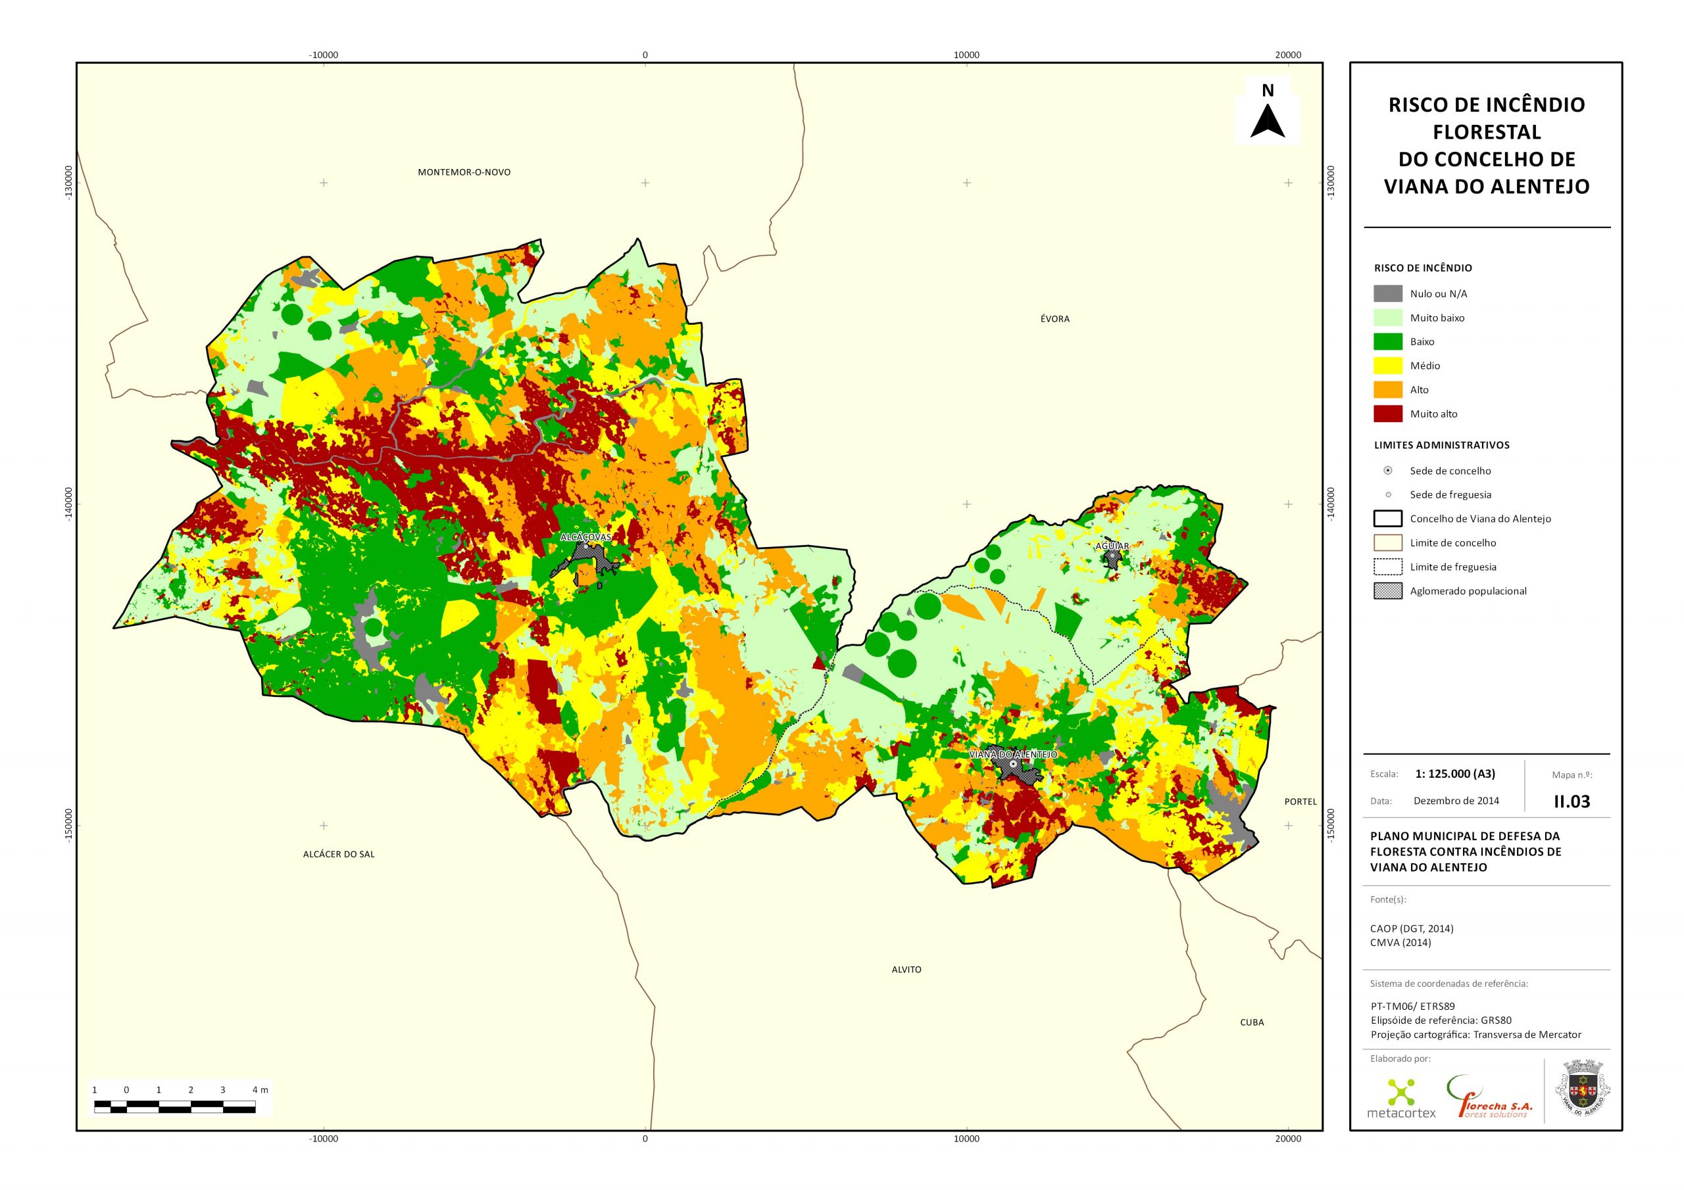
Task: Click the Viana do Alentejo town marker
Action: (1013, 764)
